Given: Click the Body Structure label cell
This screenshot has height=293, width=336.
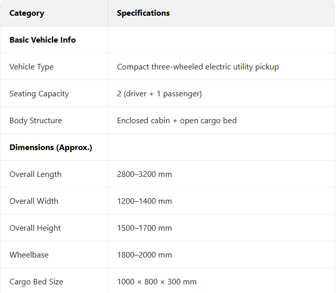Looking at the screenshot, I should (x=35, y=121).
